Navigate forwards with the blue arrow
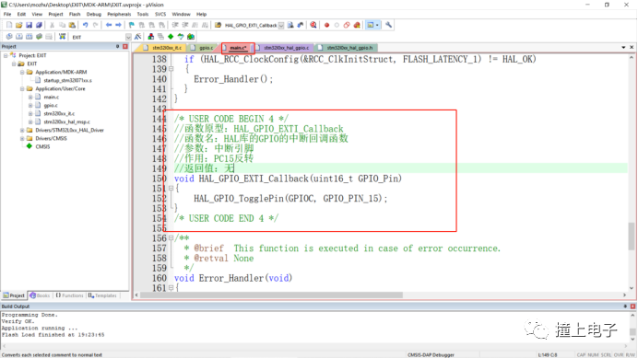Screen dimensions: 638x358 click(118, 25)
